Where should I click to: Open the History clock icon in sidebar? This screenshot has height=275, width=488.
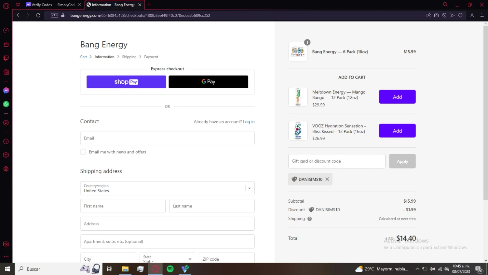coord(6,141)
